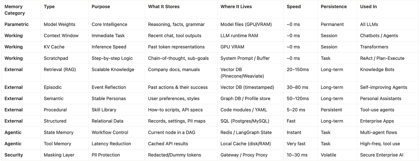
Task: Select the Model Weights cell
Action: pos(59,24)
